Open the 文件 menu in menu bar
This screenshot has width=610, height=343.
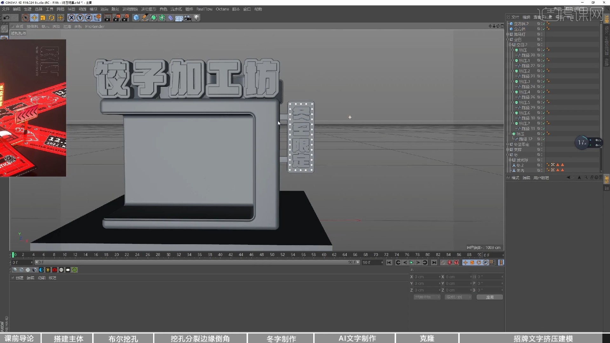click(x=6, y=9)
